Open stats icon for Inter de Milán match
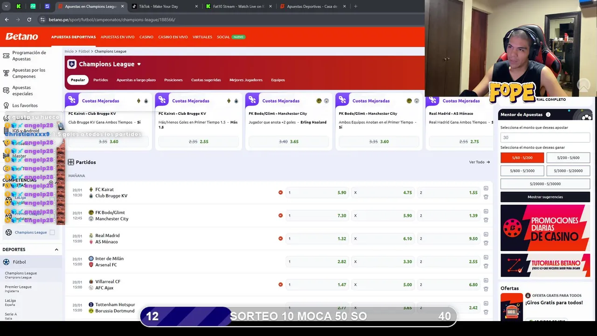Viewport: 597px width, 336px height. click(x=486, y=257)
